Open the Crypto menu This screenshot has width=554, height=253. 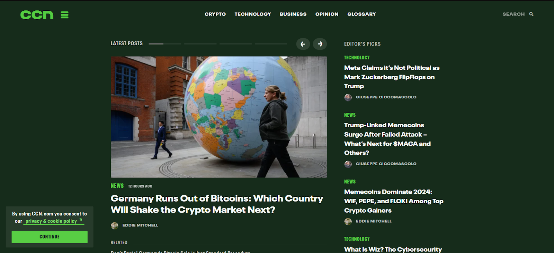[x=215, y=14]
